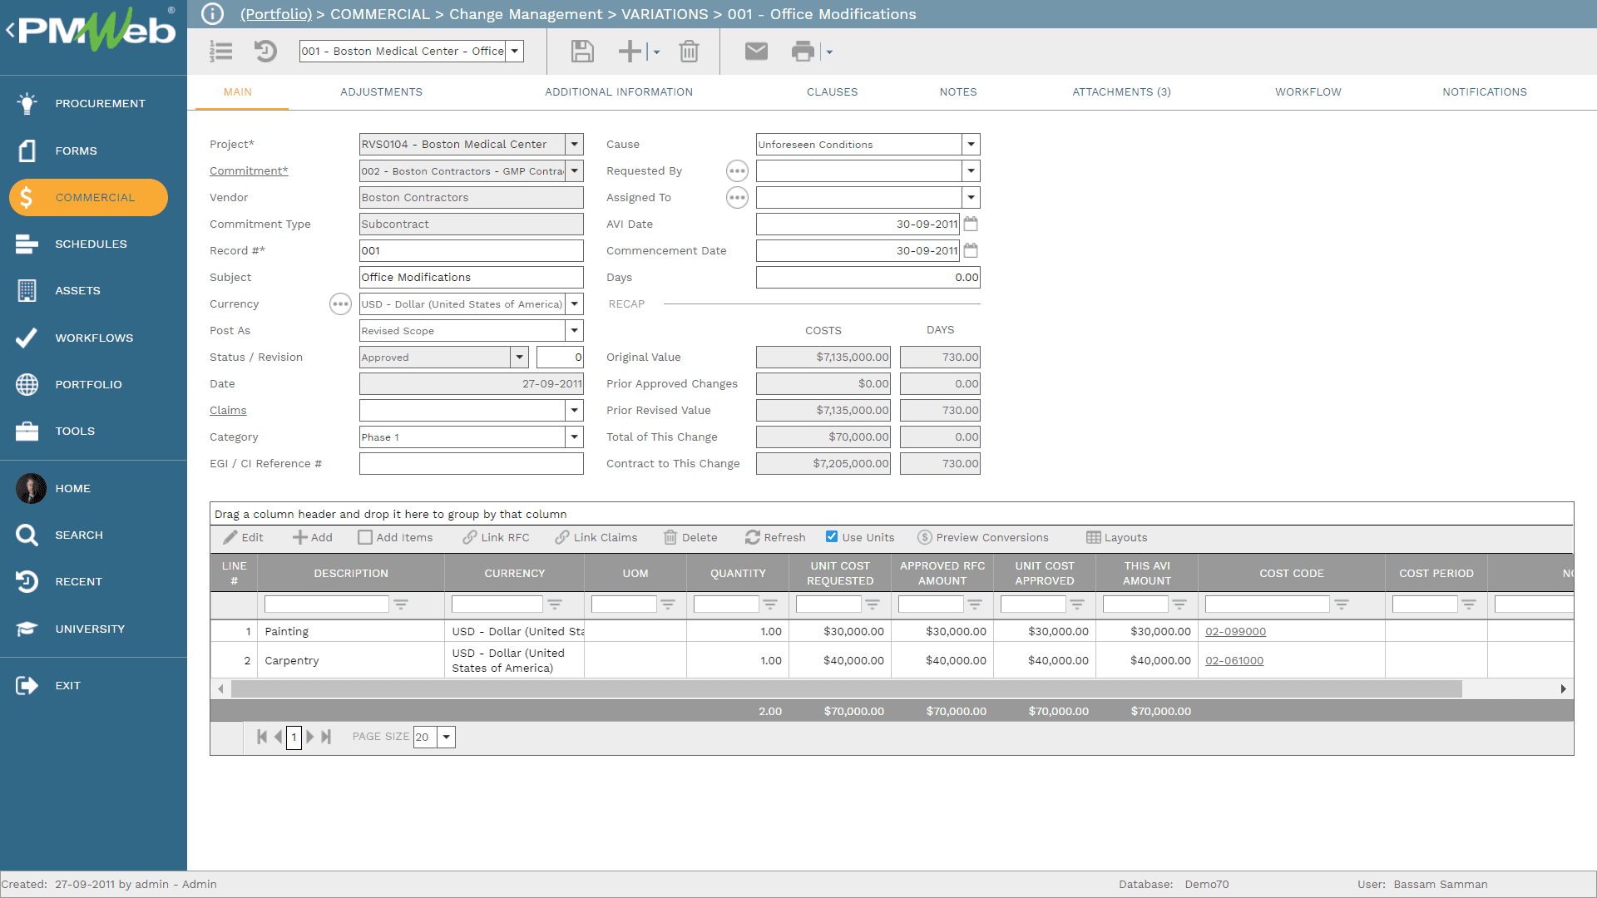This screenshot has height=898, width=1597.
Task: Open Commercial module in sidebar
Action: tap(88, 197)
